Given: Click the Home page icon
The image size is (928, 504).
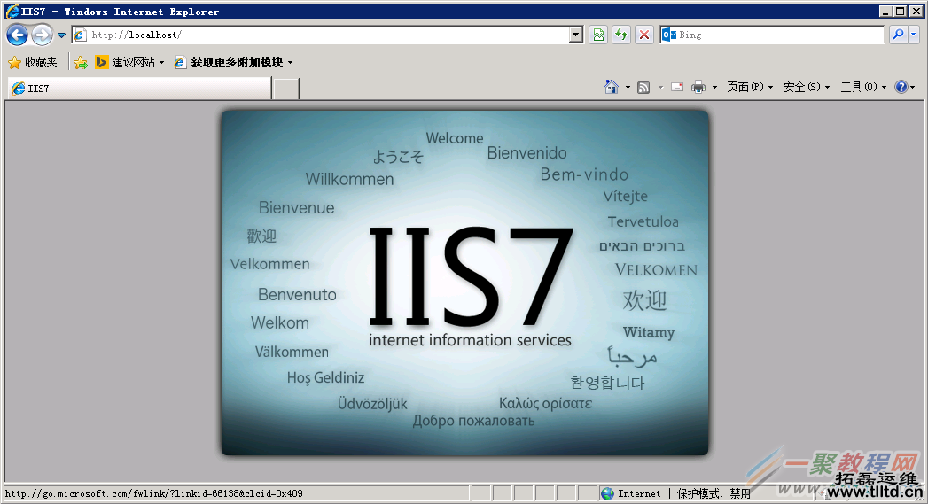Looking at the screenshot, I should click(611, 87).
